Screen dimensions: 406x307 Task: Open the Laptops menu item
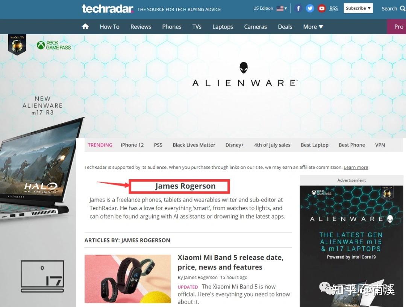point(223,27)
